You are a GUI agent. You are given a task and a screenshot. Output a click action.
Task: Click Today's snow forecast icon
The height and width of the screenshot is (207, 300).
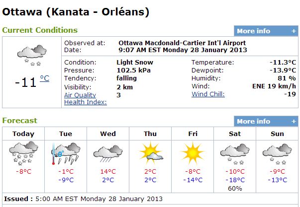(x=23, y=153)
